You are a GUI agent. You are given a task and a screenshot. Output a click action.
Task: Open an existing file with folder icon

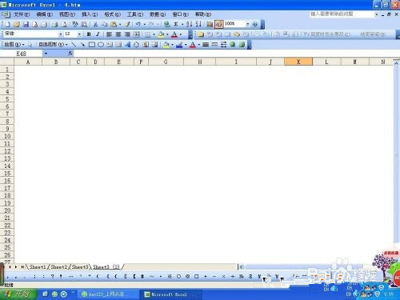click(x=17, y=25)
